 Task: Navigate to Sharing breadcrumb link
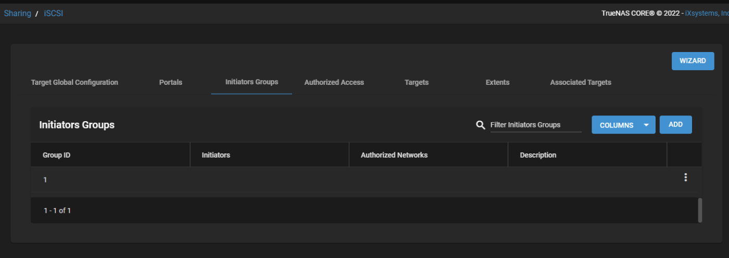tap(18, 14)
